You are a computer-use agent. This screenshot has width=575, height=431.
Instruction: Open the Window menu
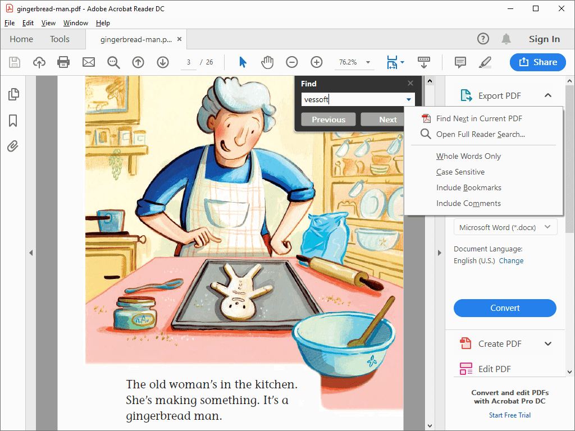click(x=76, y=22)
